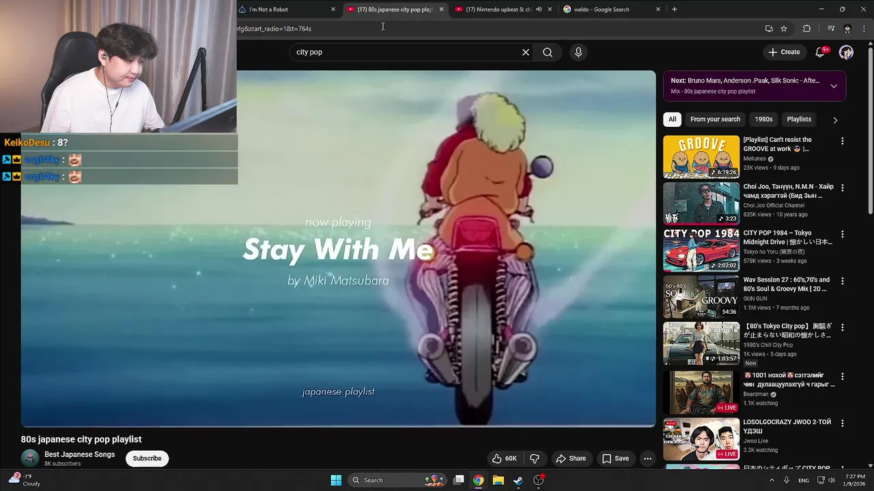874x491 pixels.
Task: Clear the city pop search text
Action: [x=526, y=52]
